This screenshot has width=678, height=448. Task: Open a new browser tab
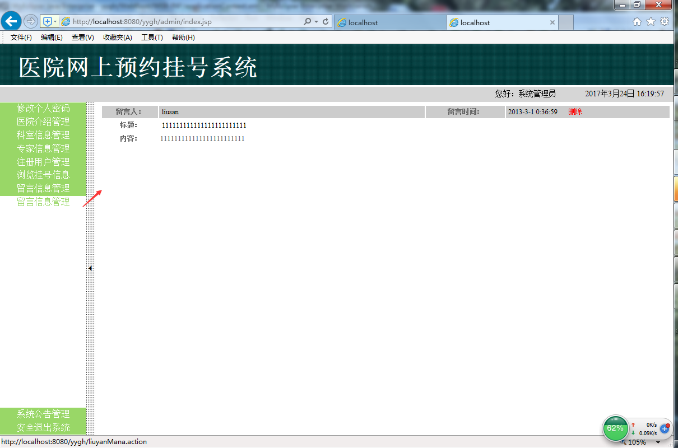(566, 22)
